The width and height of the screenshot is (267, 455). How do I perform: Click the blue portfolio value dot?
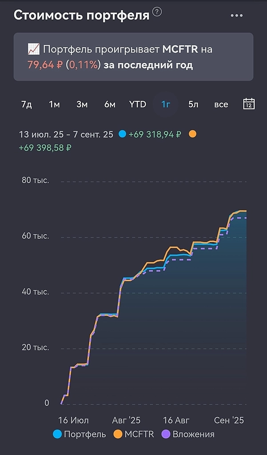(122, 134)
